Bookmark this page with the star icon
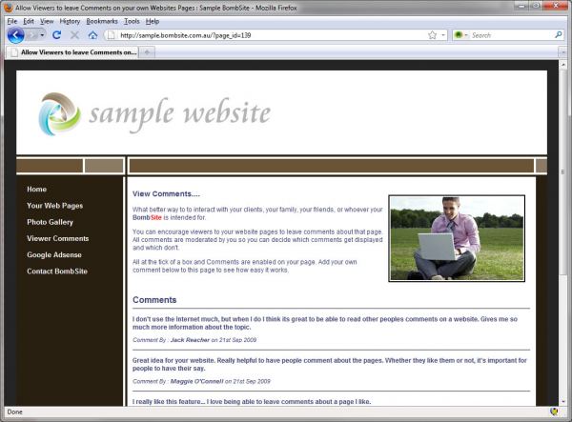572x422 pixels. click(x=432, y=34)
